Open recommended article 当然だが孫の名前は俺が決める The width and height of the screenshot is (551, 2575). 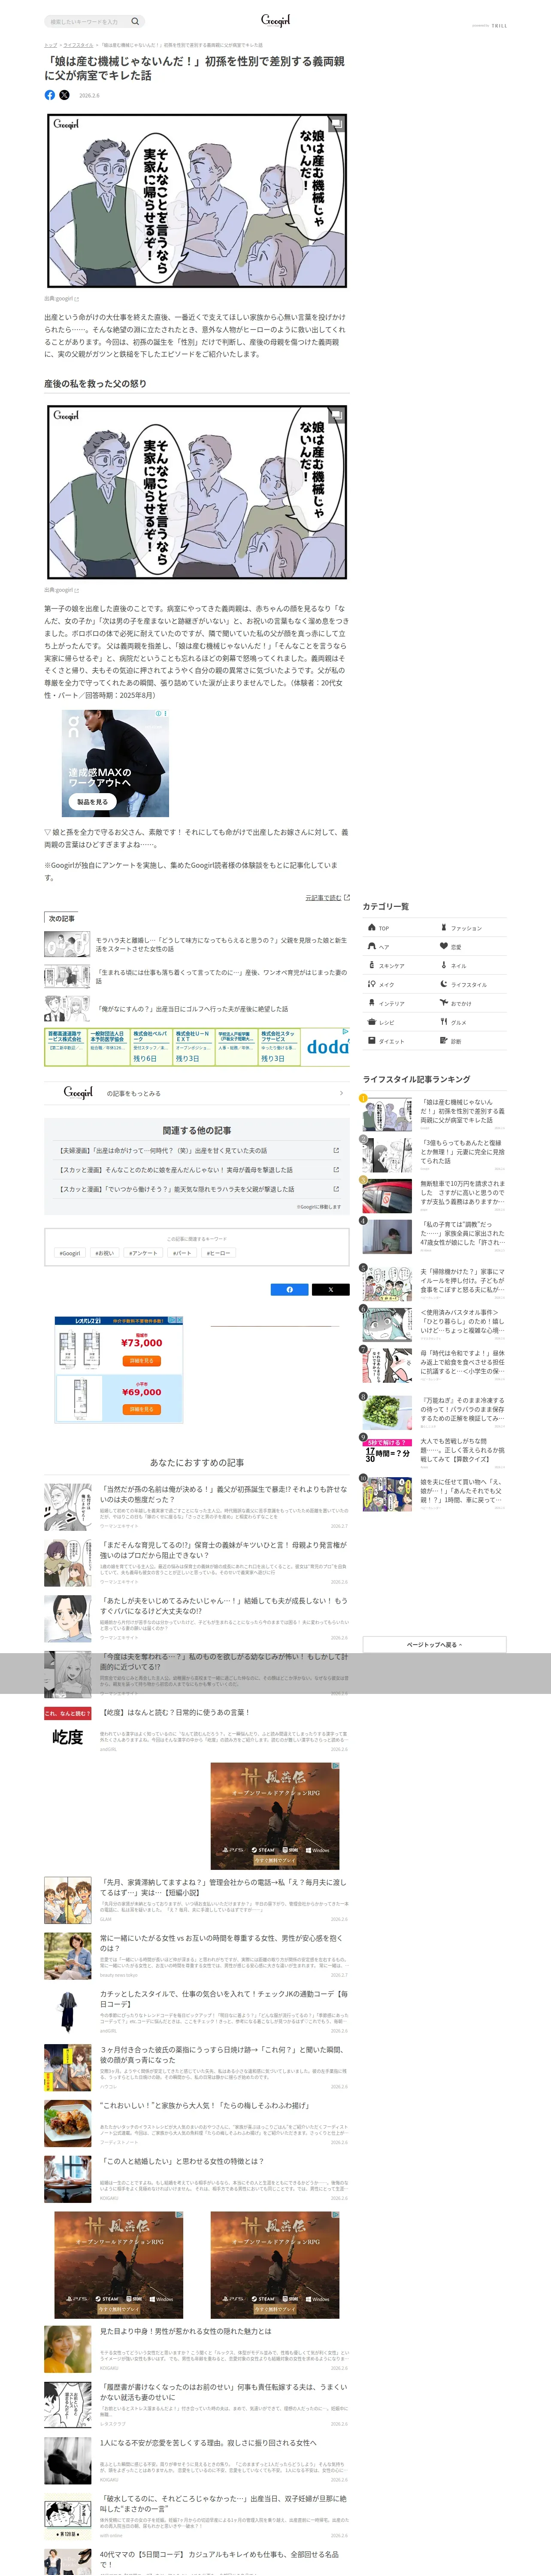197,1507
